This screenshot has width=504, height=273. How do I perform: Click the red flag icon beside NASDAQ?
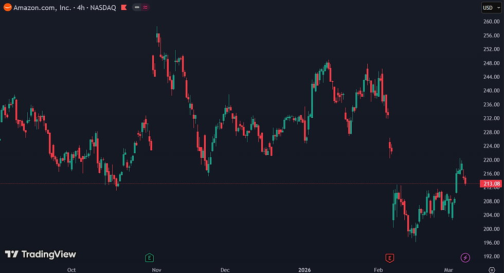pyautogui.click(x=124, y=7)
